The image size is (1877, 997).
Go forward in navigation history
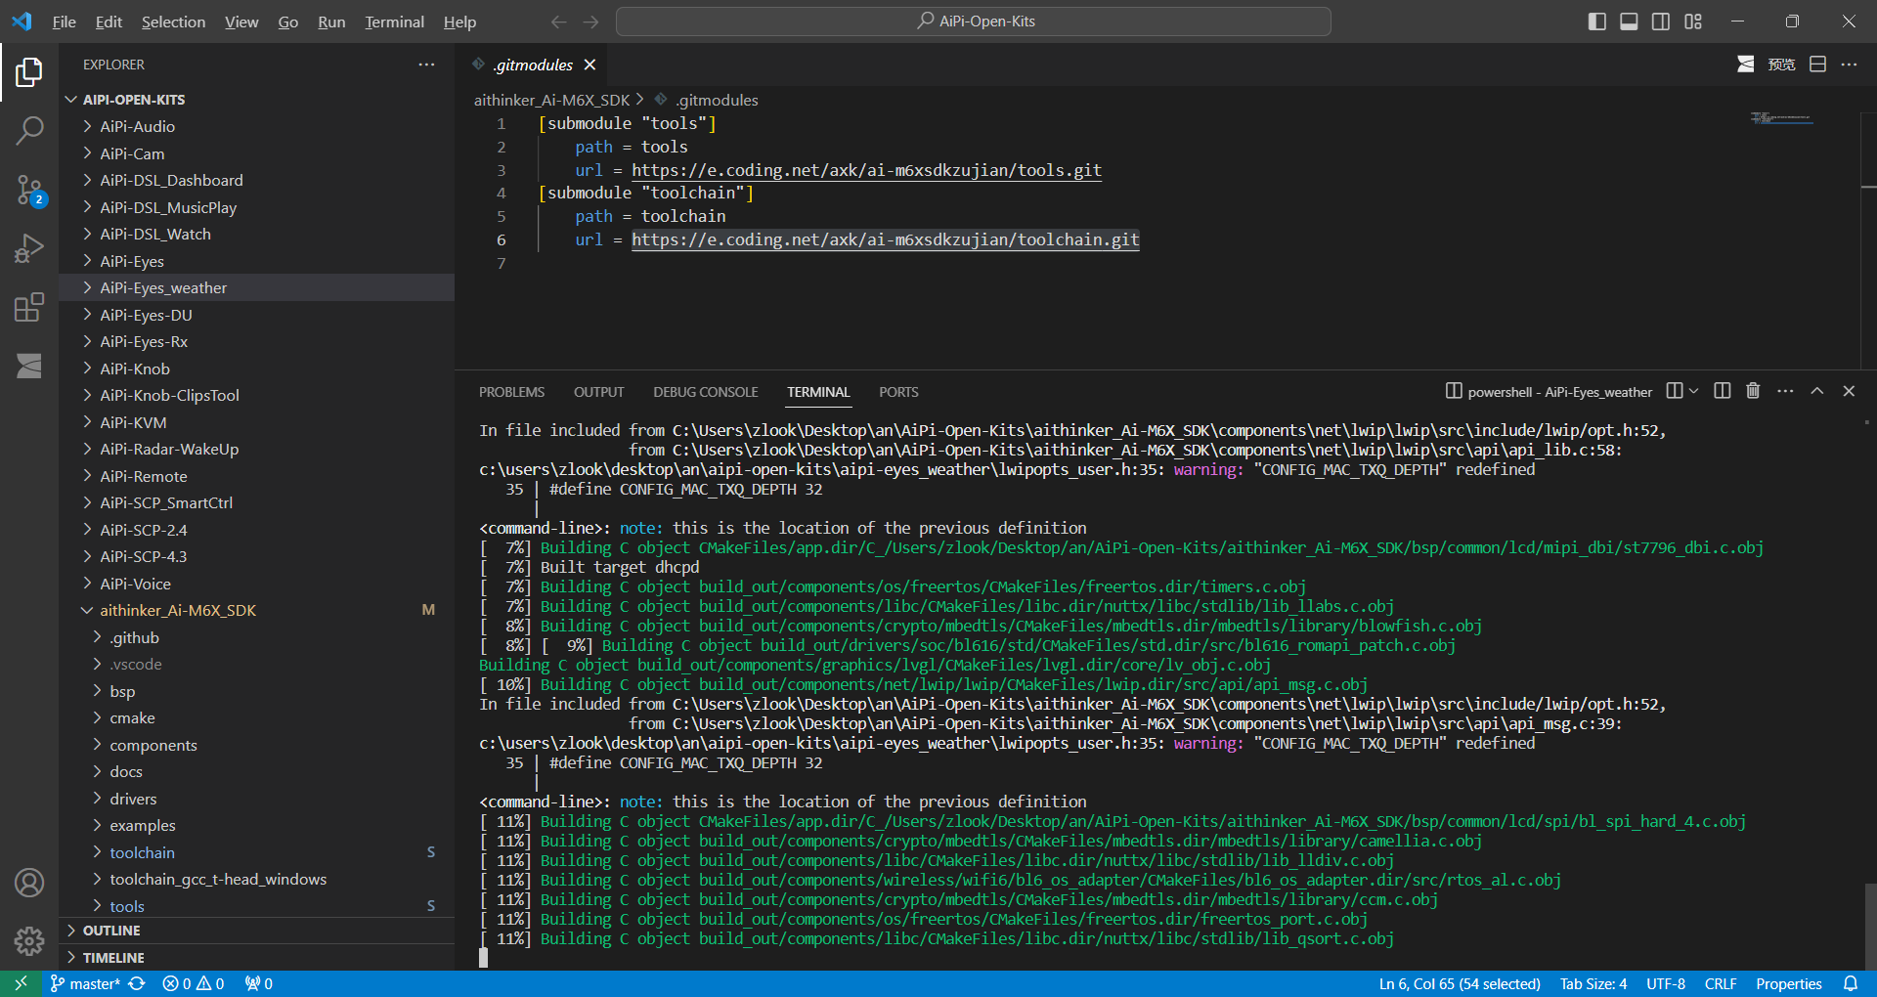tap(590, 22)
